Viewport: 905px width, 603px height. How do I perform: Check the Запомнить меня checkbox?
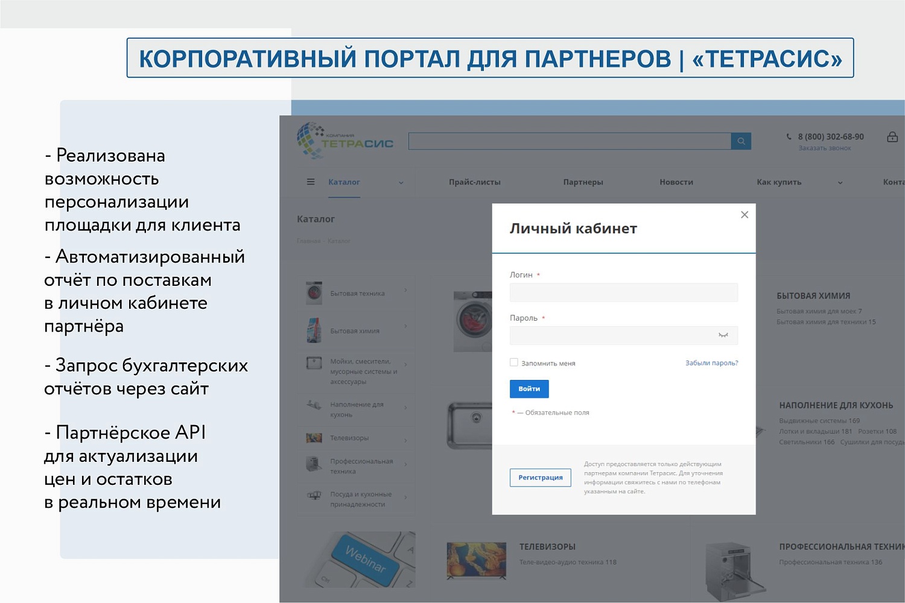coord(514,362)
